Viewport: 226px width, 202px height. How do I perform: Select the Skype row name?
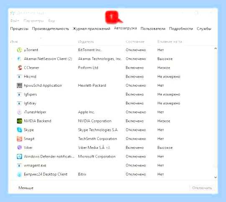pyautogui.click(x=29, y=130)
